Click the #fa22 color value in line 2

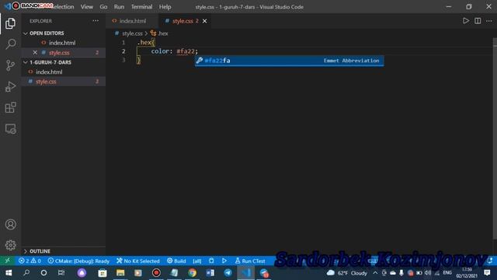(186, 51)
